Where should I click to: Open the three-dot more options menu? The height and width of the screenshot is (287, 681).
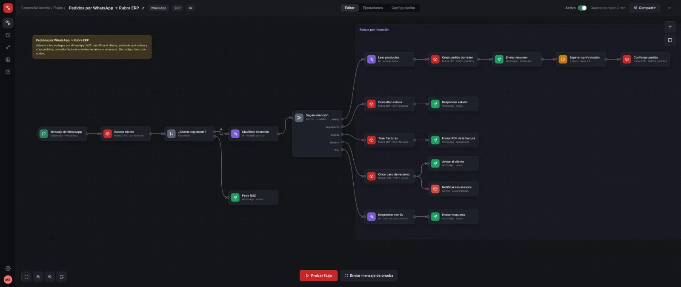(x=670, y=8)
